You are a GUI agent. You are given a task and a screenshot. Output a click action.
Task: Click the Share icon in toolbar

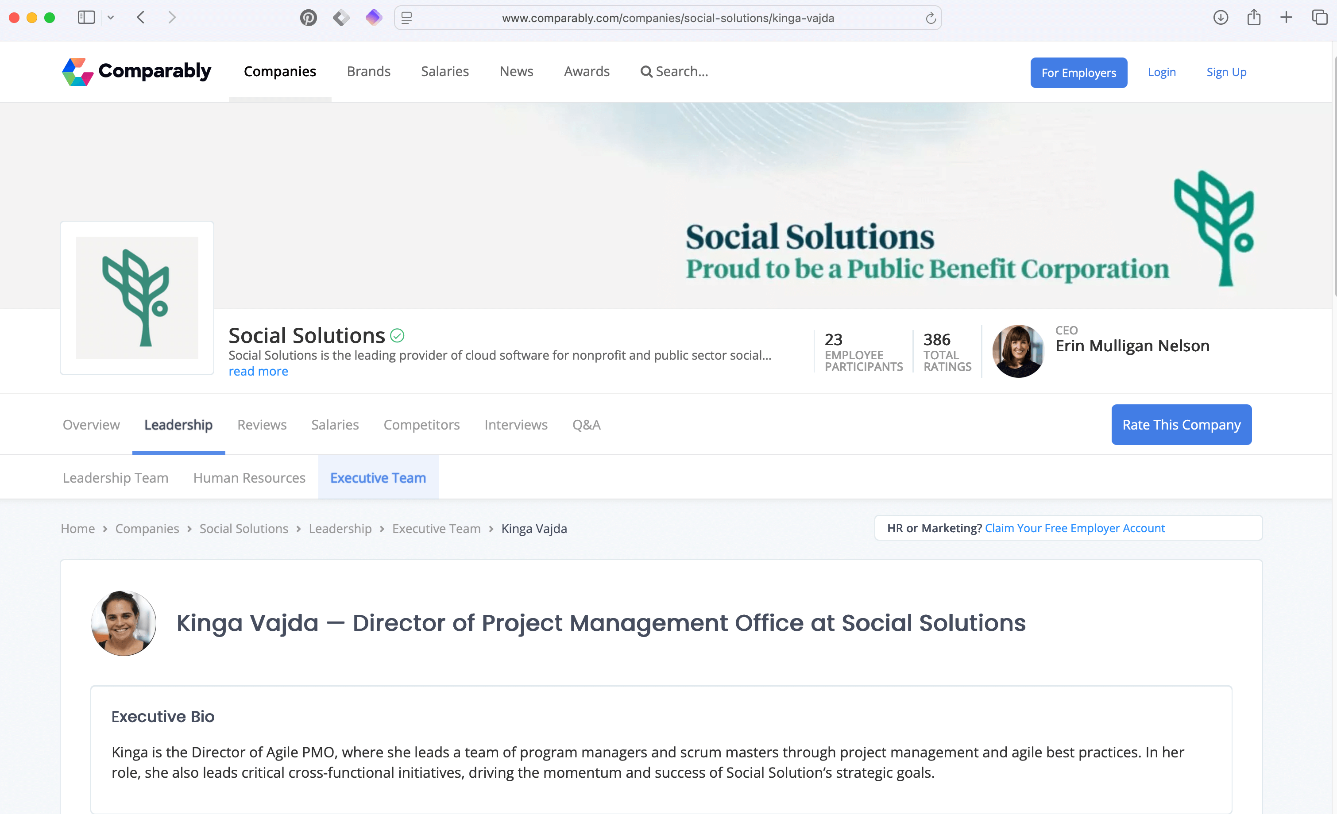[1253, 17]
